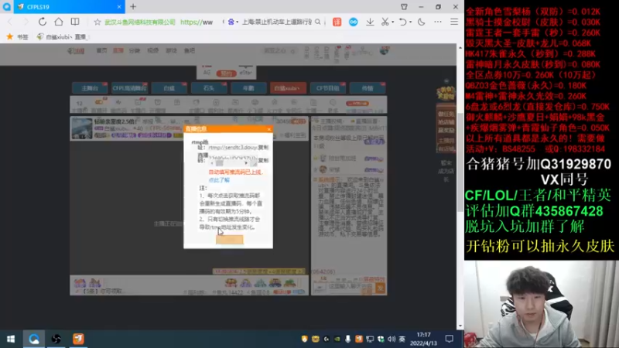This screenshot has width=619, height=348.
Task: Open the 书签 bookmarks star folder
Action: tap(17, 36)
